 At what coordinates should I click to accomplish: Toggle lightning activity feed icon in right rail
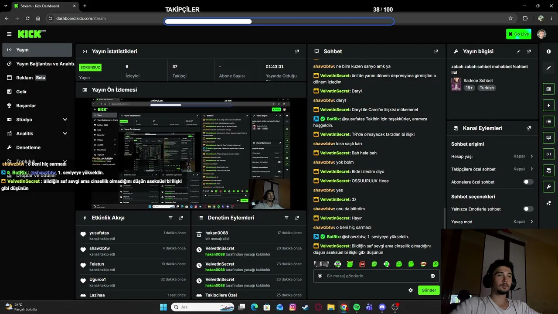tap(548, 105)
